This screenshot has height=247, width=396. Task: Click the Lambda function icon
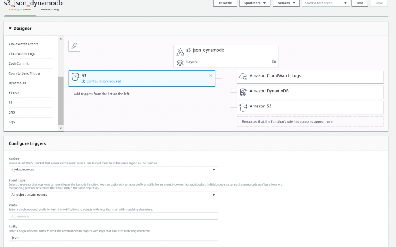tap(180, 51)
